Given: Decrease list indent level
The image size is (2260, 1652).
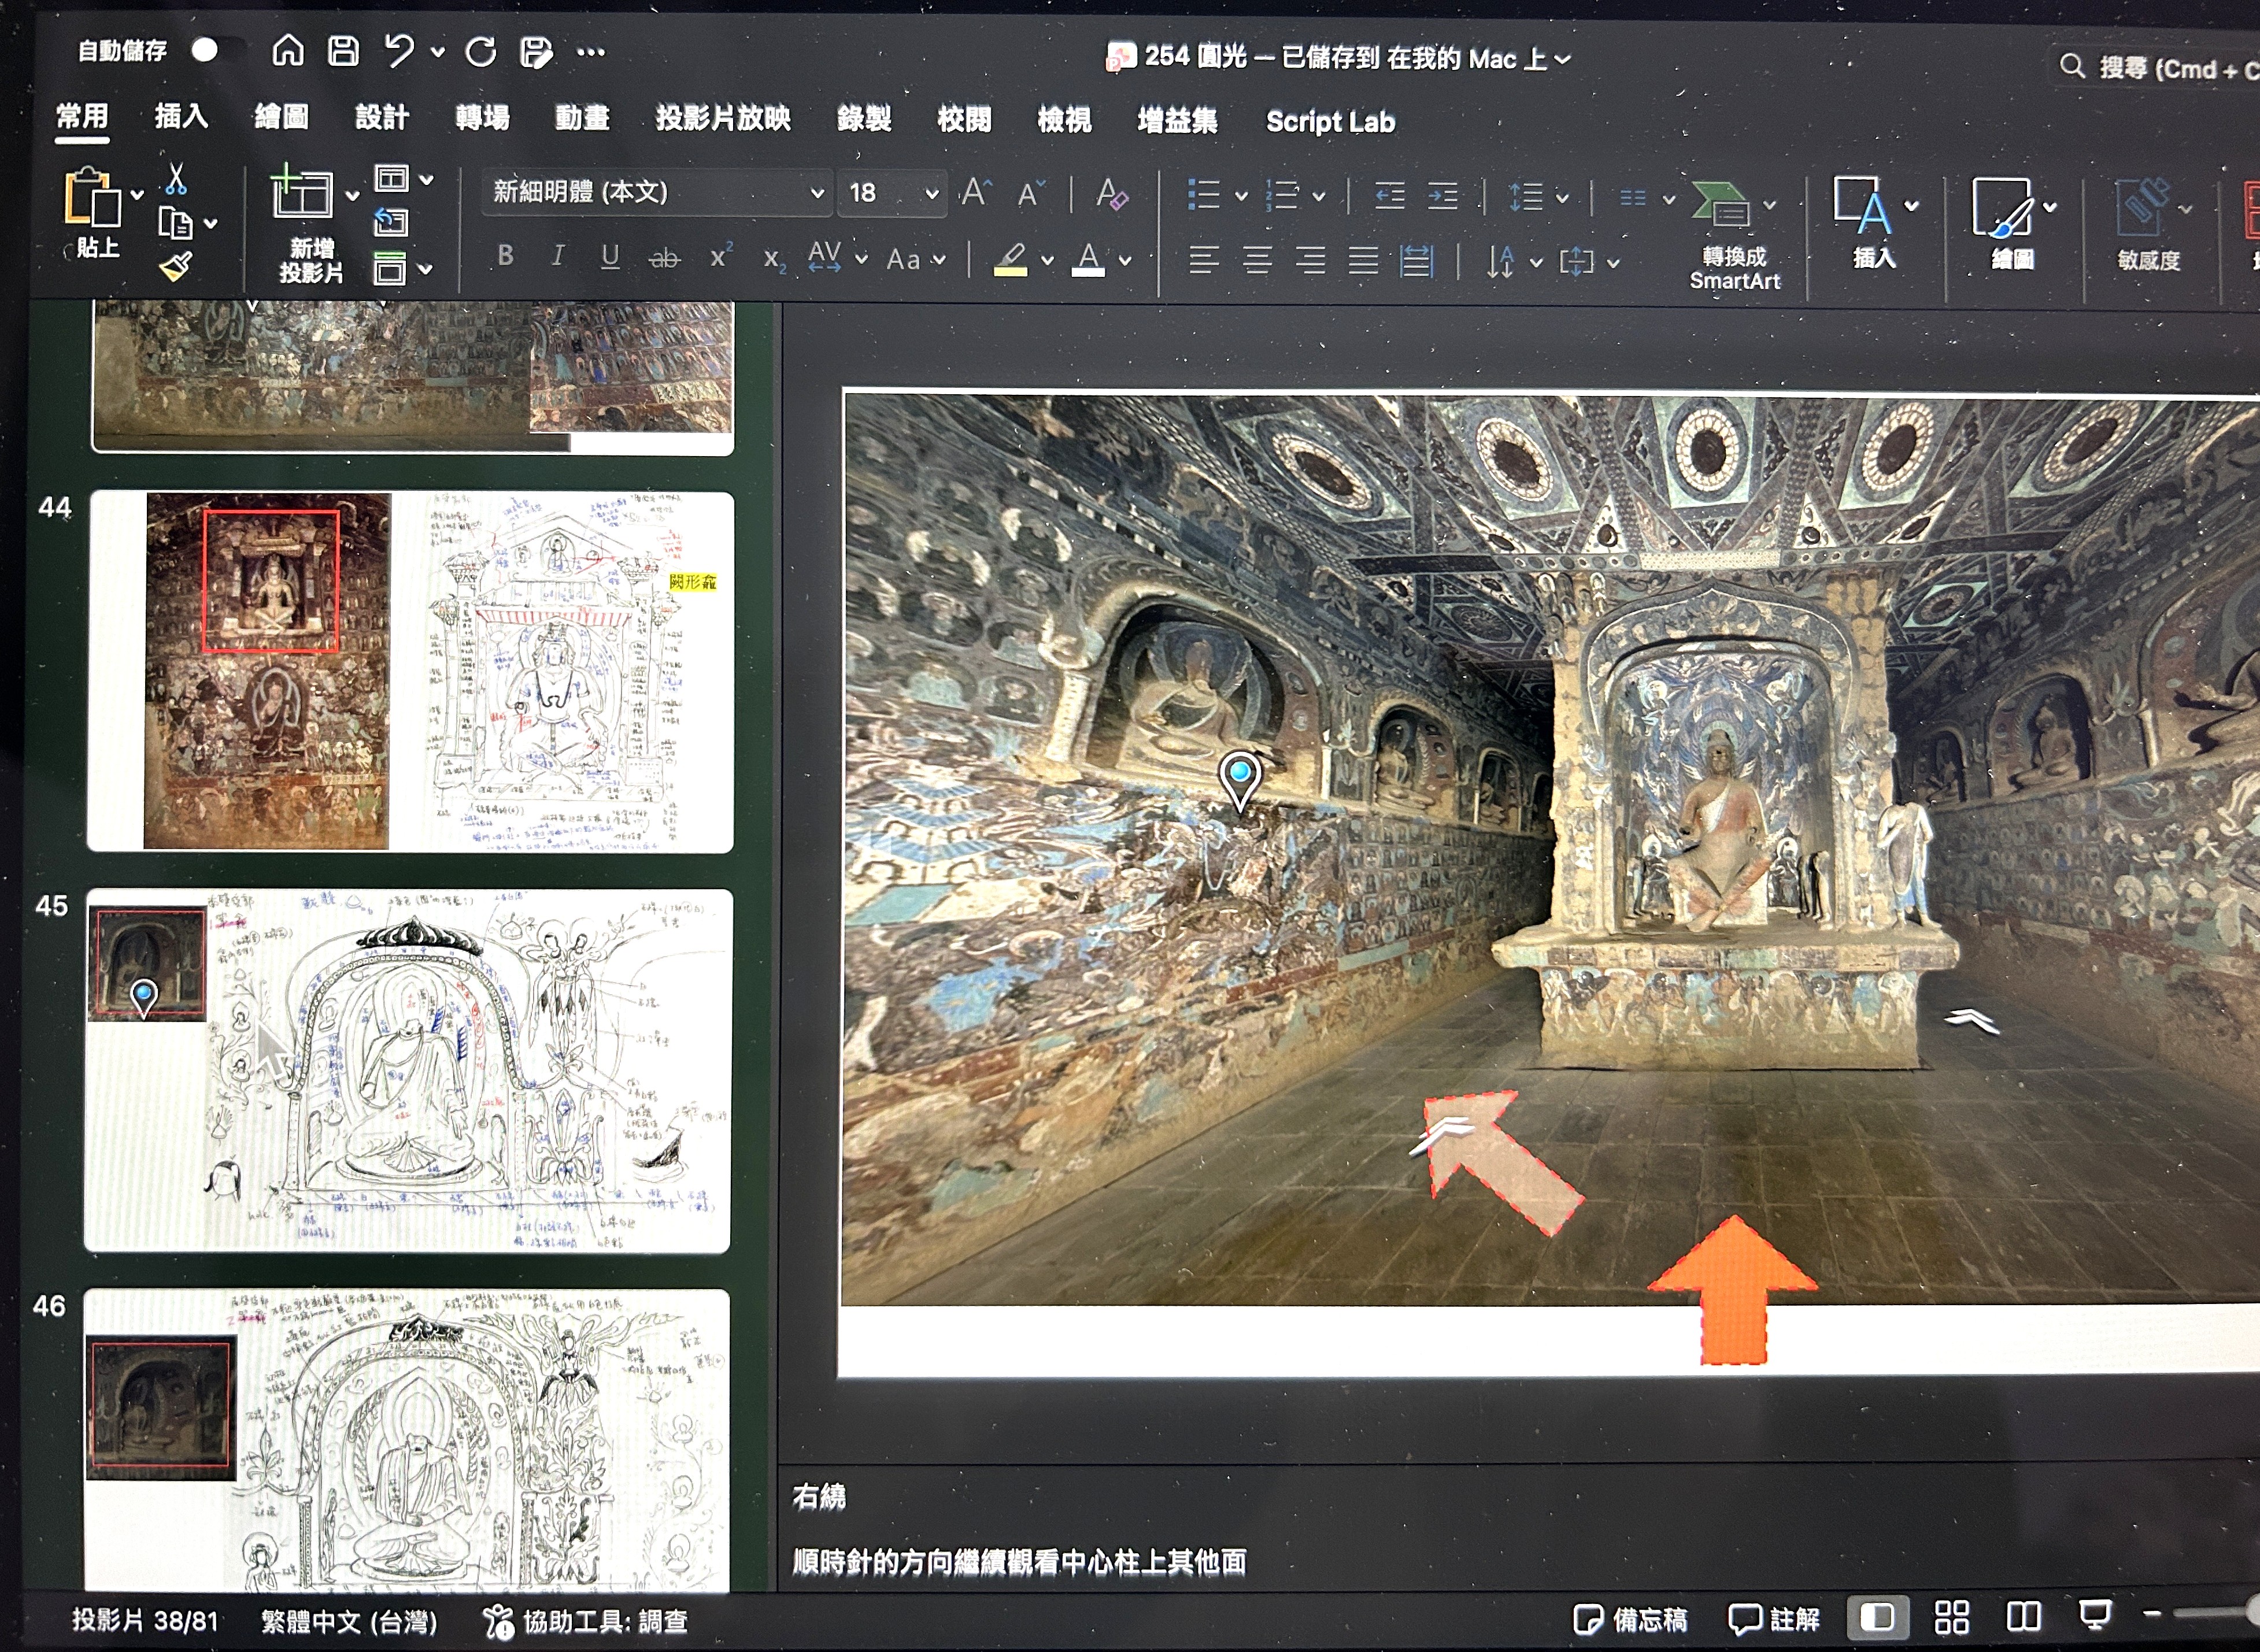Looking at the screenshot, I should tap(1389, 196).
